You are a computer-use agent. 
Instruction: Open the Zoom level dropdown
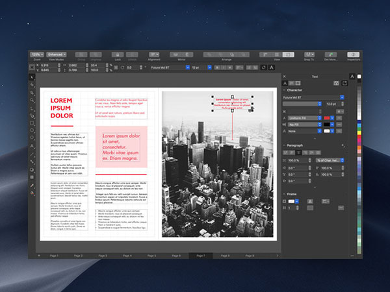click(37, 55)
